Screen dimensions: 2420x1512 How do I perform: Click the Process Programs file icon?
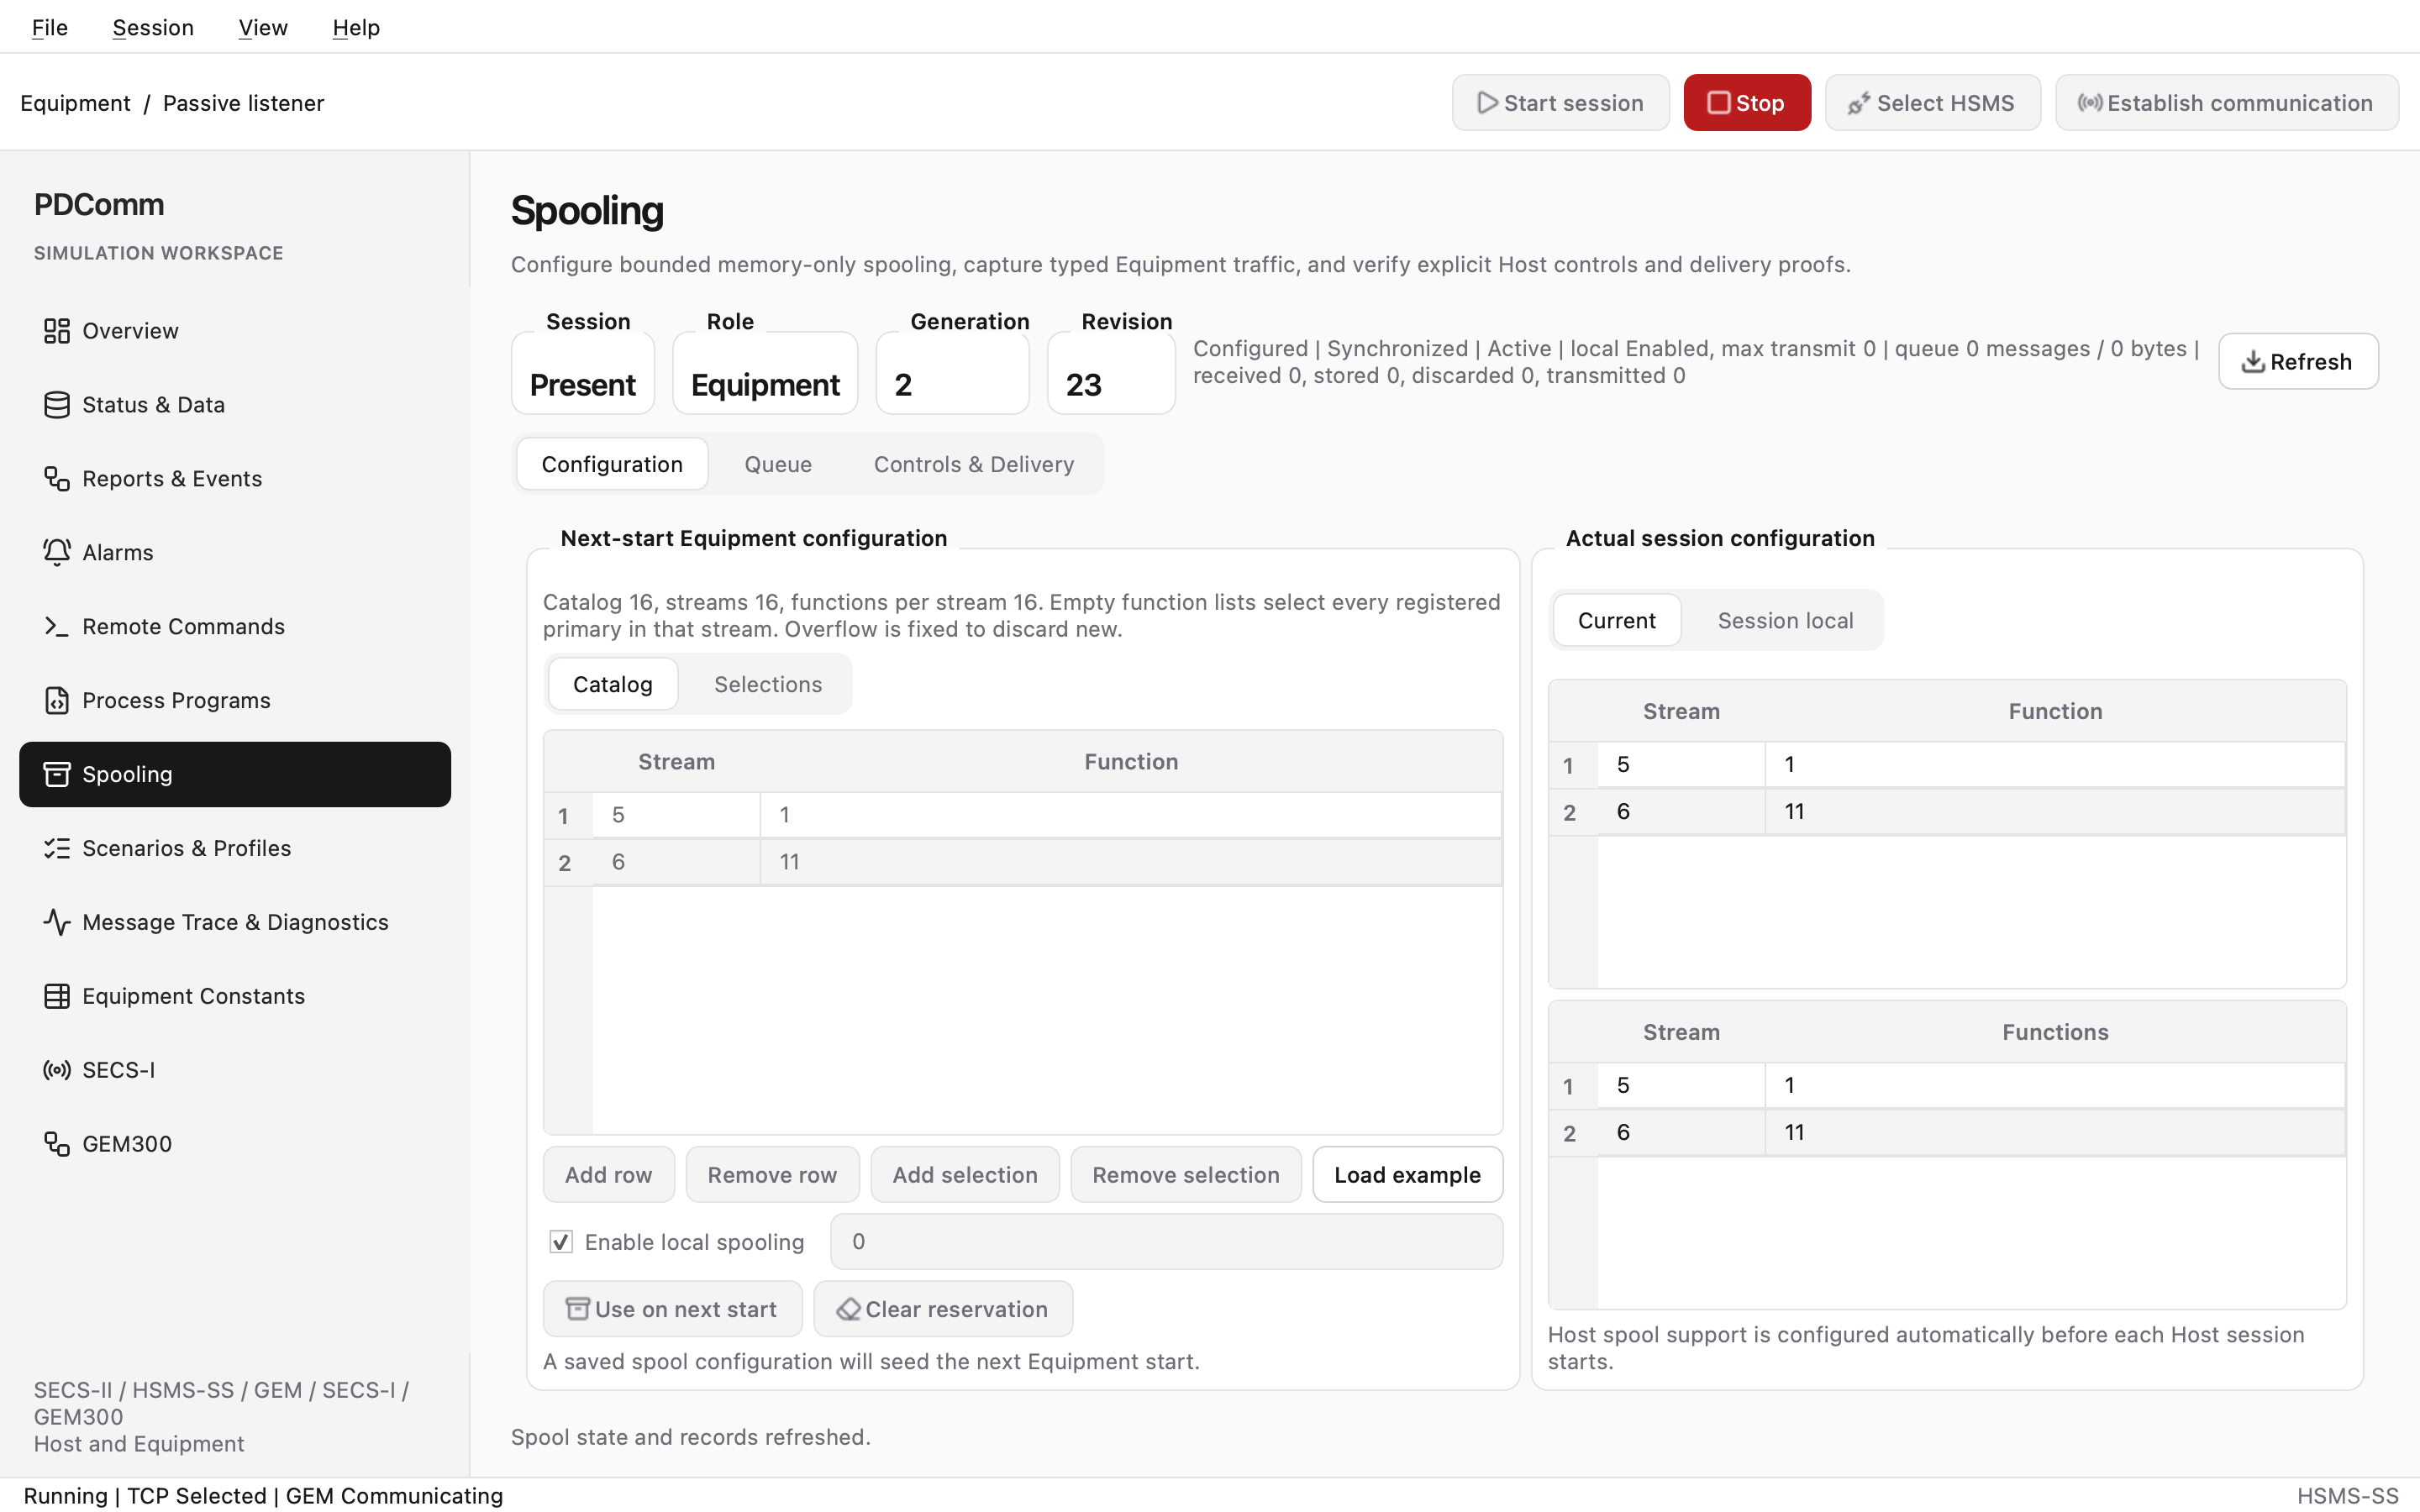56,701
